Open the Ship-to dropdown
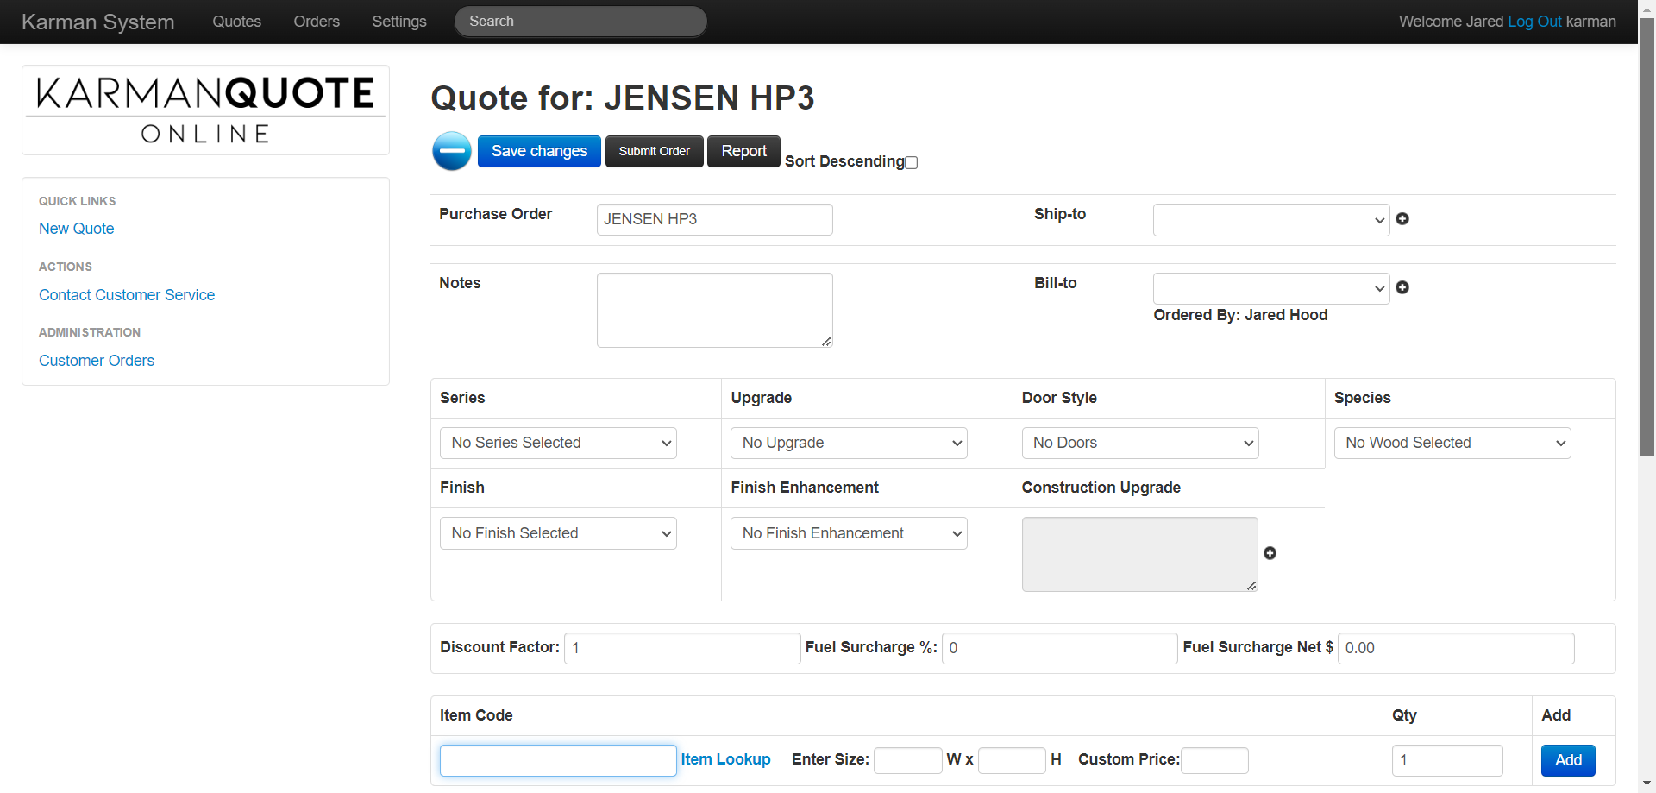The height and width of the screenshot is (793, 1656). pyautogui.click(x=1270, y=220)
